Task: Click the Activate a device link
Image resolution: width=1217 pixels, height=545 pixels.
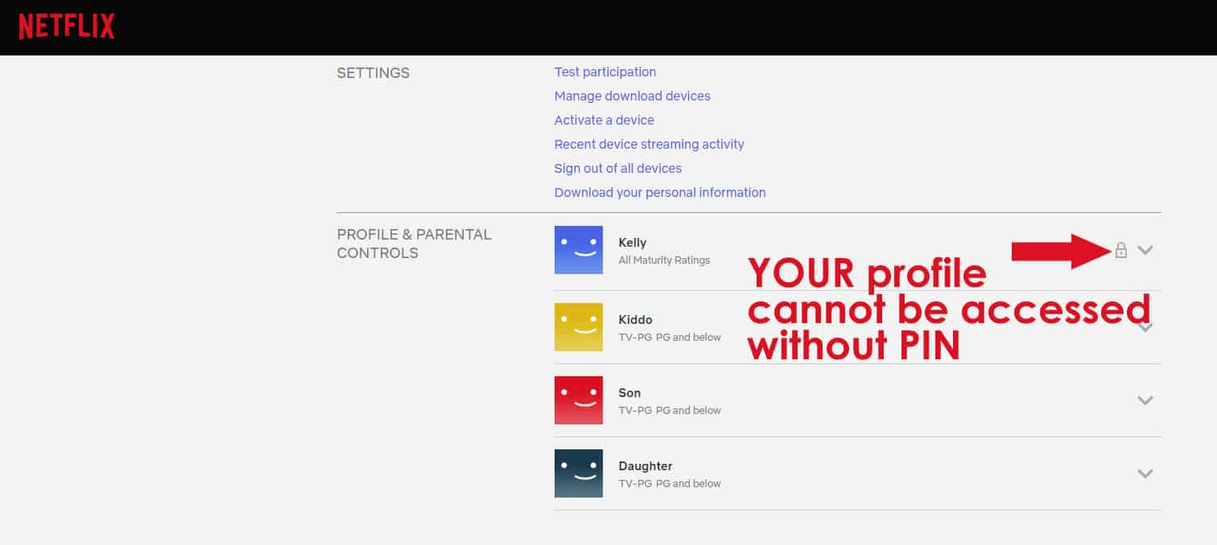Action: pyautogui.click(x=604, y=121)
